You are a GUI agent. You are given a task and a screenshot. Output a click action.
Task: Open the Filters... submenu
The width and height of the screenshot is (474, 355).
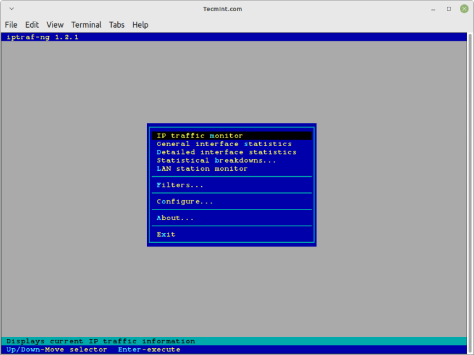(x=180, y=185)
